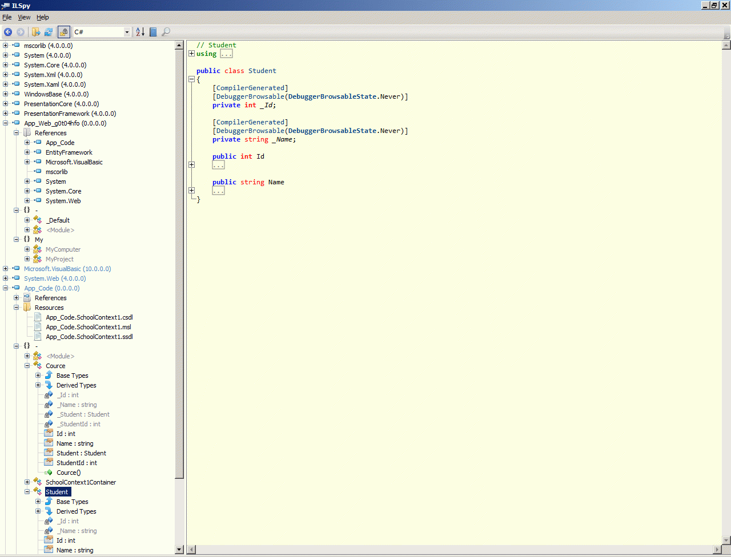Click the _Default class icon
Viewport: 731px width, 557px height.
38,220
